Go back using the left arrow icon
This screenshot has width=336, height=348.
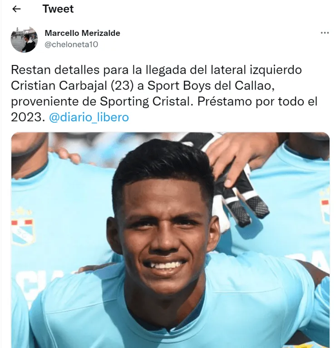click(x=16, y=9)
